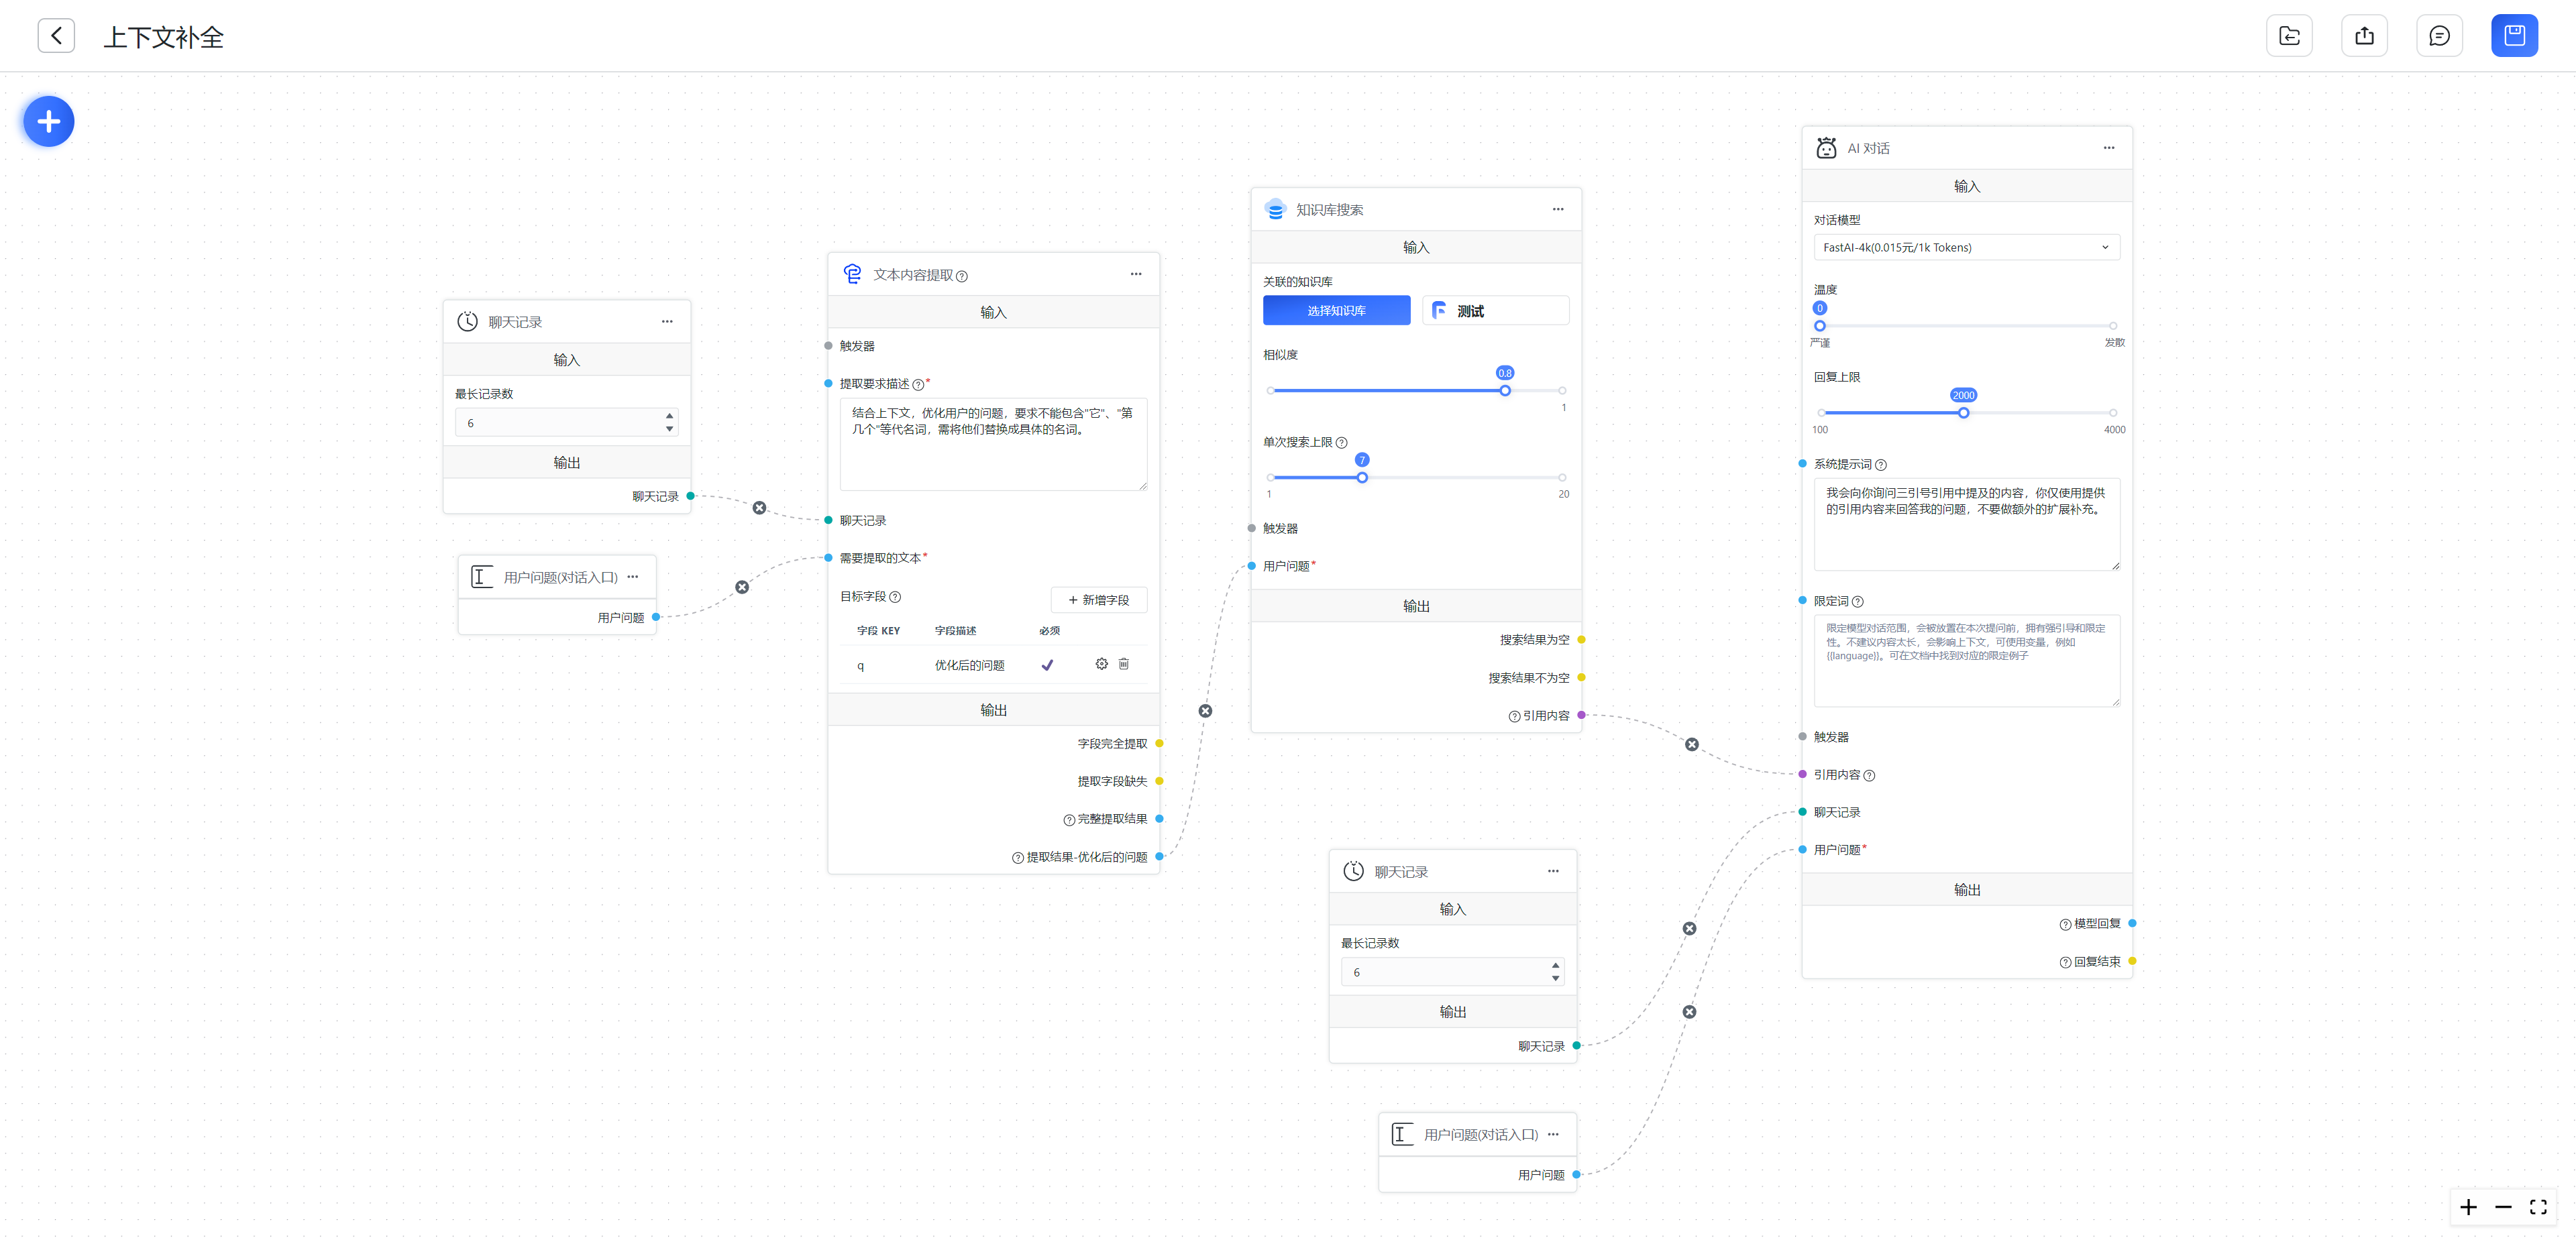Increment 最长记录数 in left 聊天记录 node
The image size is (2576, 1246).
[669, 415]
